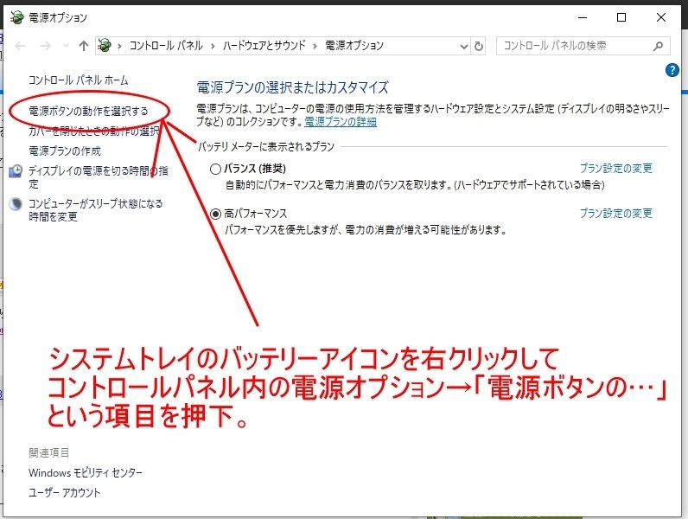Change plan settings for バランス plan
This screenshot has width=688, height=519.
[x=616, y=168]
